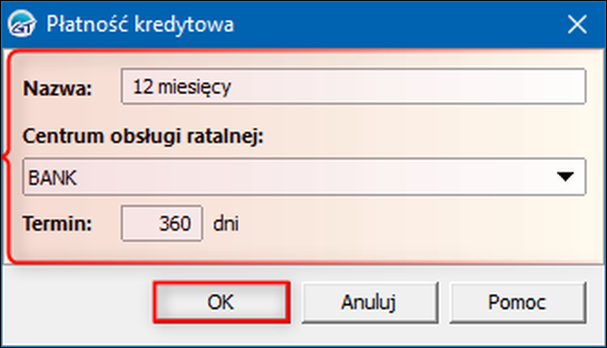607x348 pixels.
Task: Place cursor in the 12 miesięcy text
Action: click(x=182, y=87)
